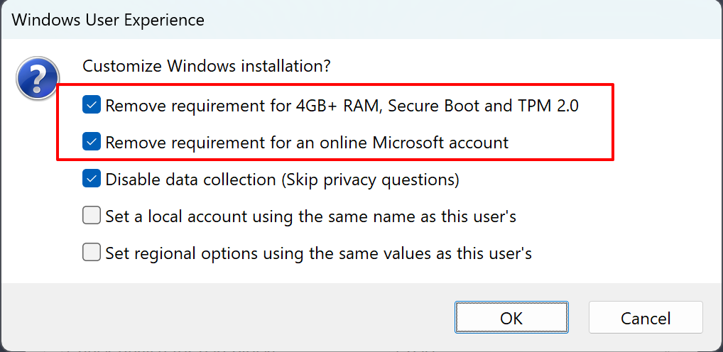Click the regional options same values label
The image size is (723, 352).
[318, 253]
